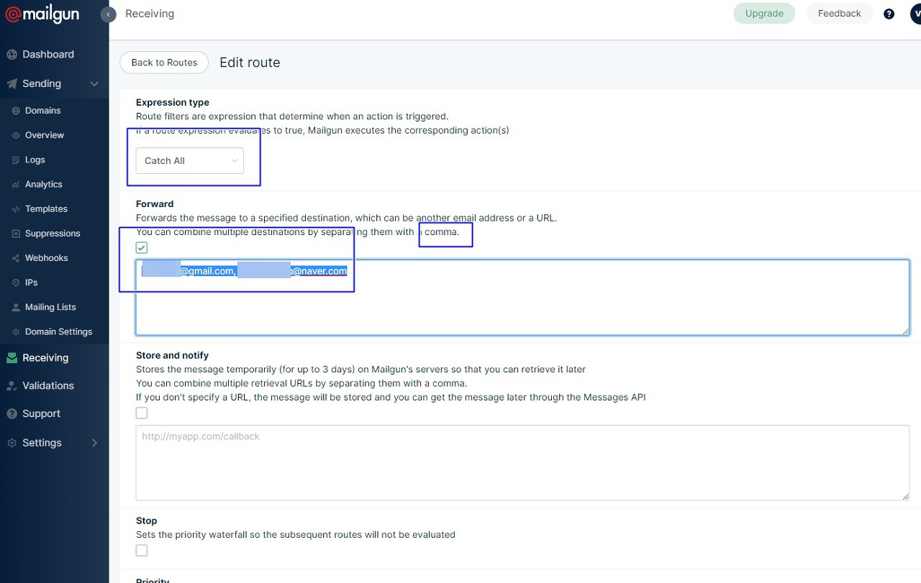Screen dimensions: 921x583
Task: Open Support in the sidebar
Action: (x=41, y=414)
